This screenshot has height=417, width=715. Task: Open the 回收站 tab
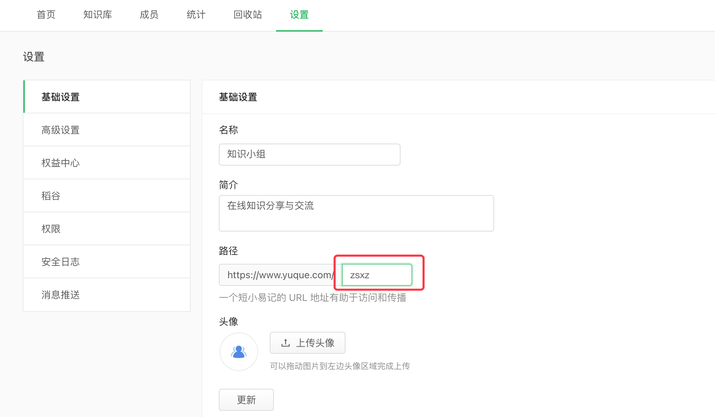247,15
